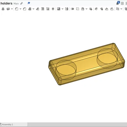This screenshot has height=127, width=127.
Task: Click the Main branch label
Action: pyautogui.click(x=16, y=3)
